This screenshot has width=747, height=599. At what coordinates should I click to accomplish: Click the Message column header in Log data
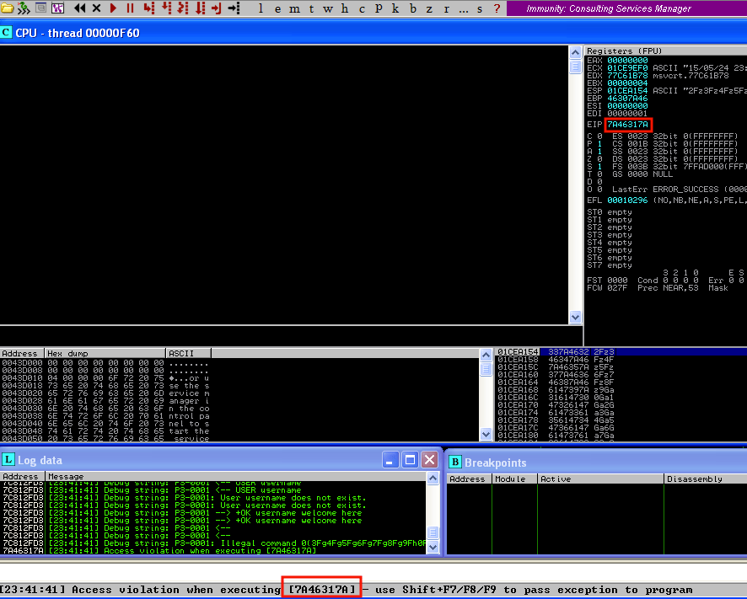tap(236, 477)
